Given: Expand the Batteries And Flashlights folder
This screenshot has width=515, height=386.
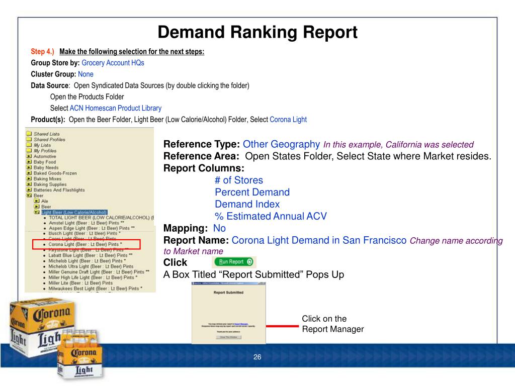Looking at the screenshot, I should [29, 189].
